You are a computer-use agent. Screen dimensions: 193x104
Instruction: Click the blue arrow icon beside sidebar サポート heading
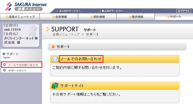coord(4,54)
